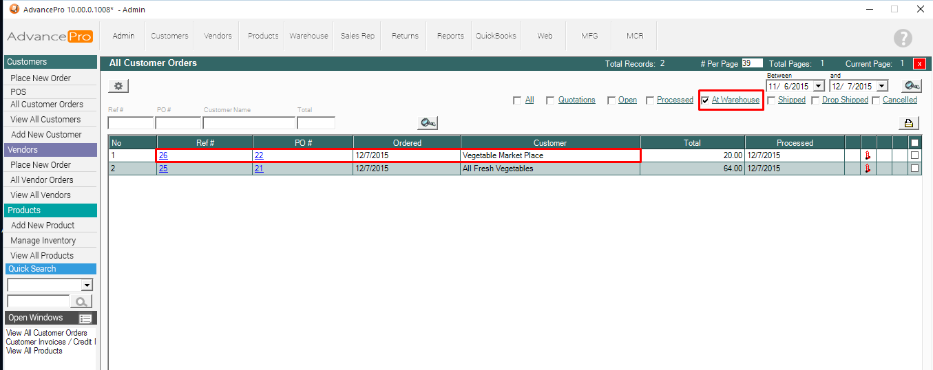933x370 pixels.
Task: Open the help question mark icon
Action: (x=903, y=39)
